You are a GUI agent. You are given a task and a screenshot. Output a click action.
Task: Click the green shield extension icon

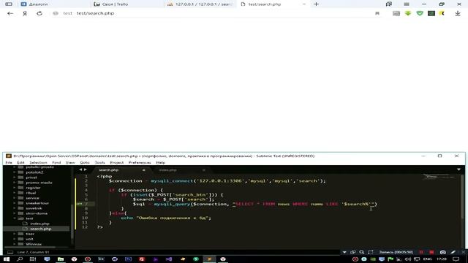(x=420, y=13)
